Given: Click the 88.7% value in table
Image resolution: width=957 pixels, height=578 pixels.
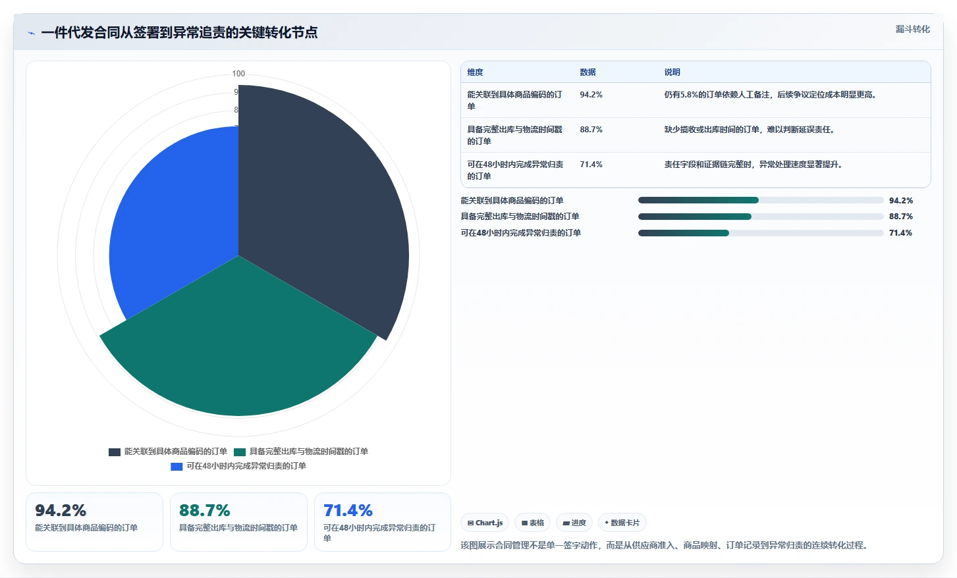Looking at the screenshot, I should click(591, 130).
